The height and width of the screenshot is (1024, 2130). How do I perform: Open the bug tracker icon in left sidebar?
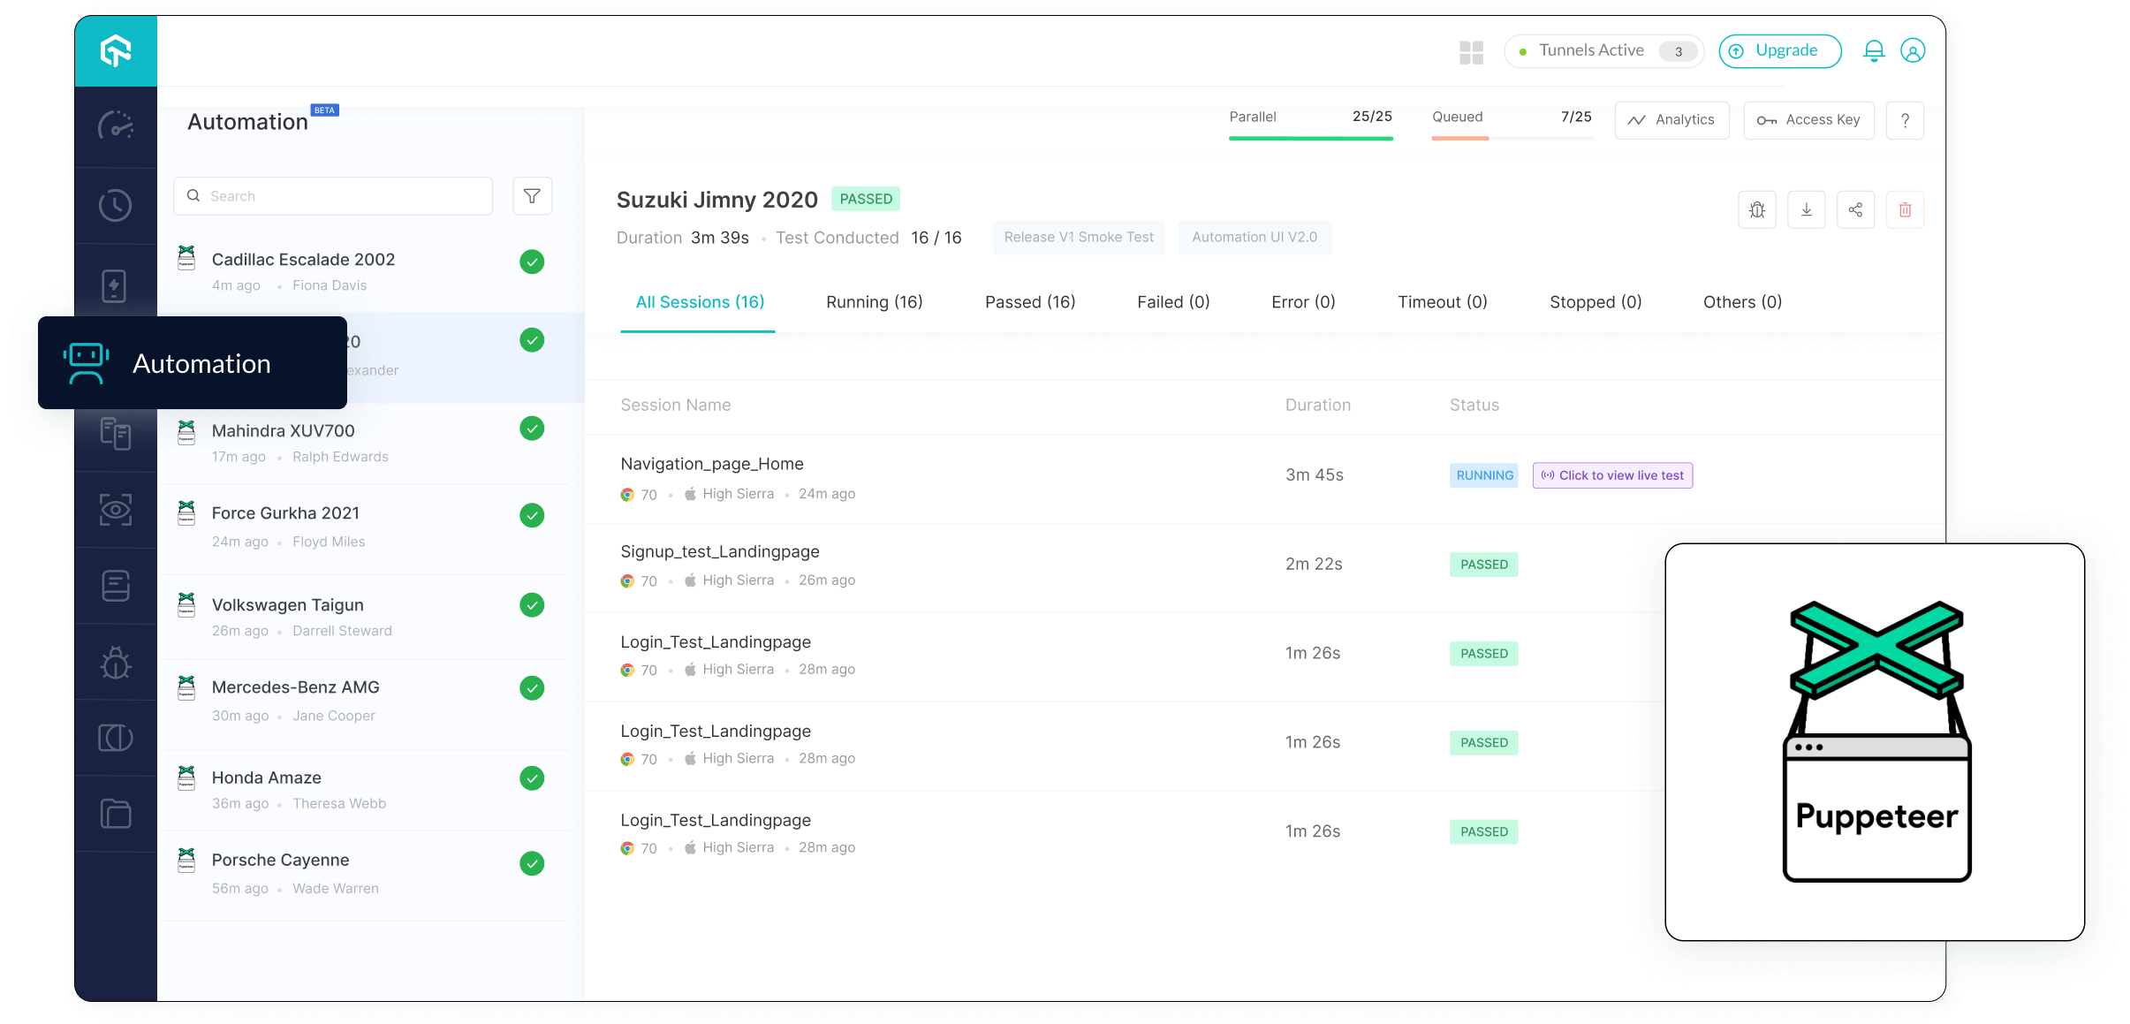pyautogui.click(x=116, y=662)
